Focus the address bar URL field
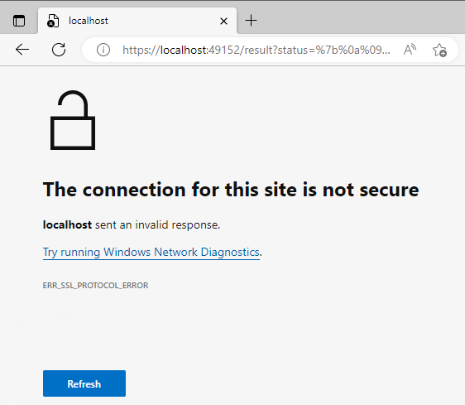 click(256, 50)
